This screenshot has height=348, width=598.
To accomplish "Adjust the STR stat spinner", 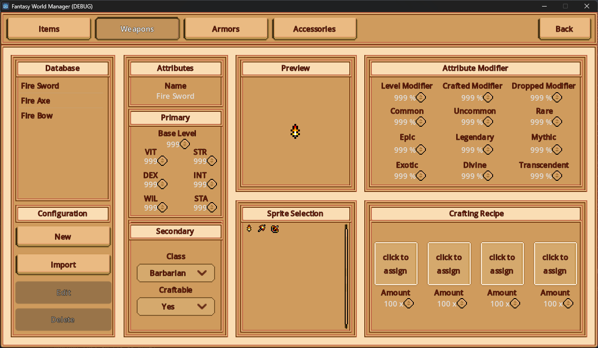I will coord(212,161).
